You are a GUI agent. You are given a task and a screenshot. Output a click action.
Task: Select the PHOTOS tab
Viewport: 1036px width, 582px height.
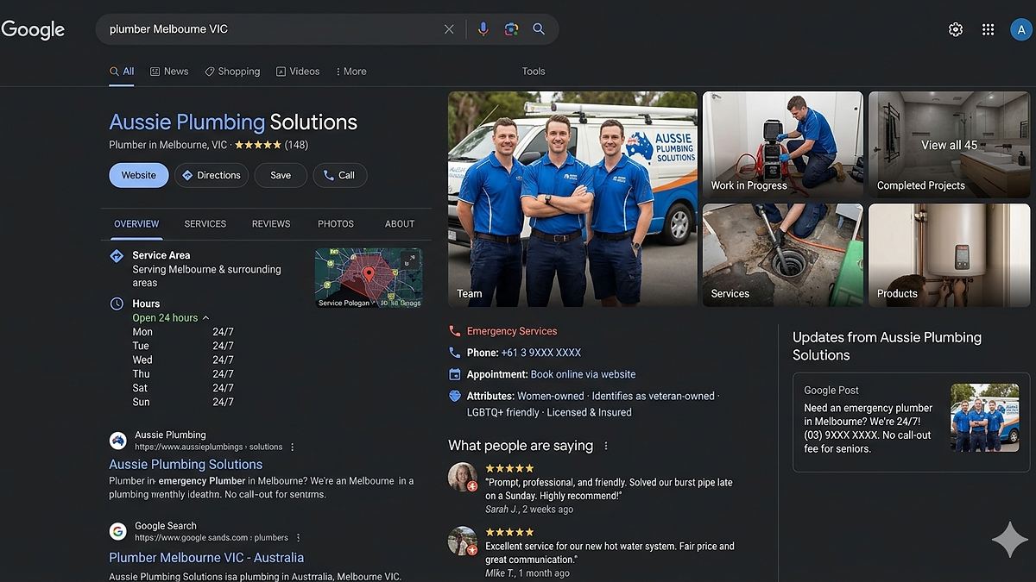tap(336, 223)
